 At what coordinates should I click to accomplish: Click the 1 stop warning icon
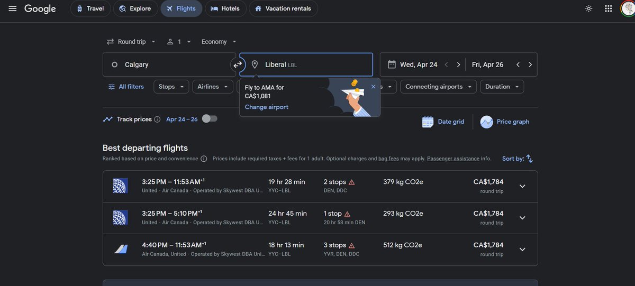[x=347, y=214]
